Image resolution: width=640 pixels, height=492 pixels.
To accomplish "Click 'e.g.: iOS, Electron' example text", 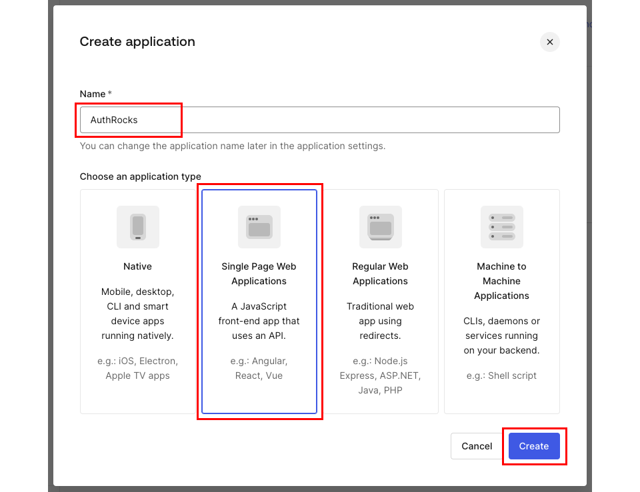I will pos(138,368).
